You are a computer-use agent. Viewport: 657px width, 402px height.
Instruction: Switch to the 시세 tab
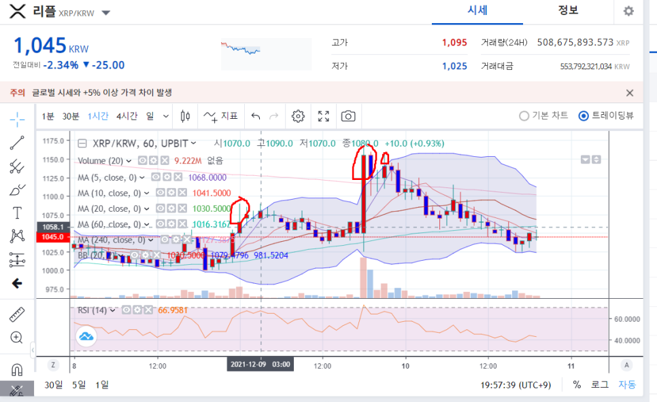[477, 10]
